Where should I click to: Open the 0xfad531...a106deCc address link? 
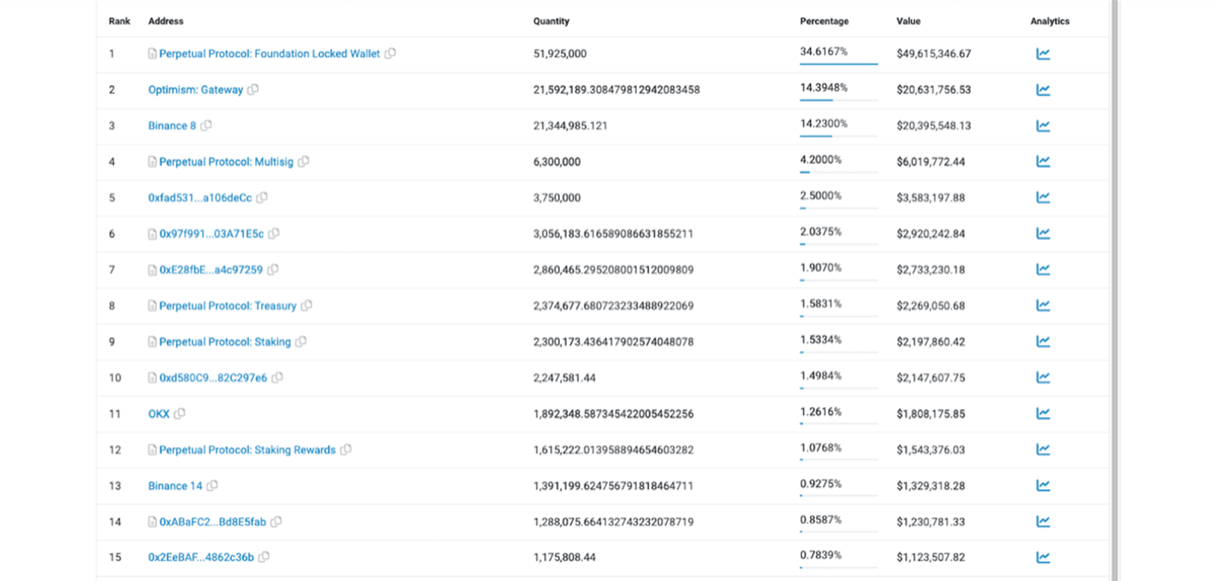pos(200,197)
